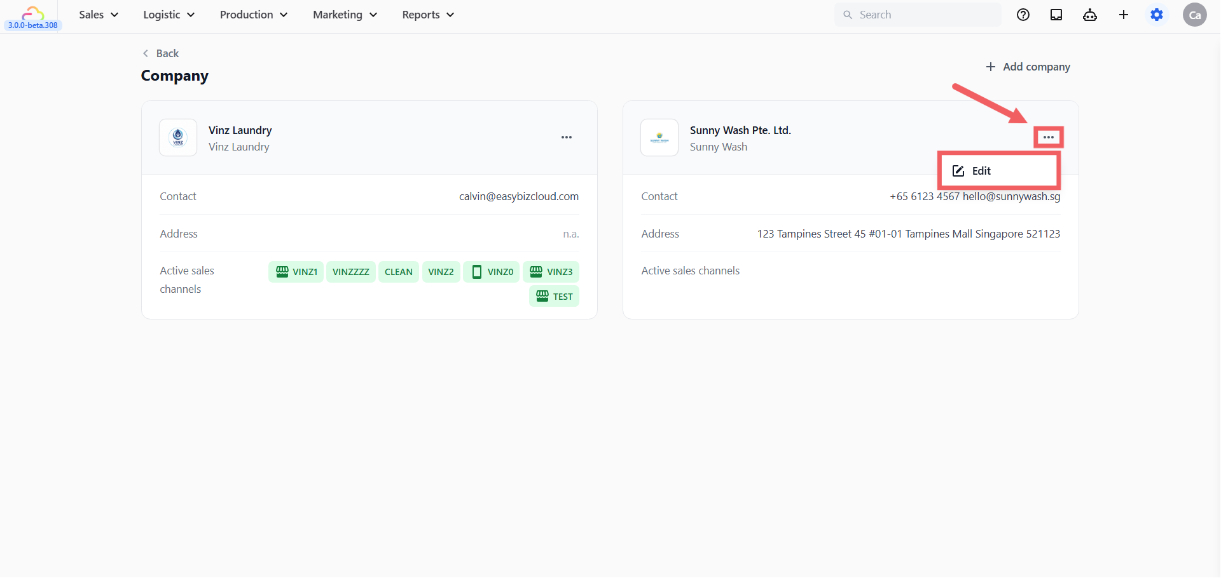Go back using the Back link
The image size is (1221, 578).
point(161,53)
